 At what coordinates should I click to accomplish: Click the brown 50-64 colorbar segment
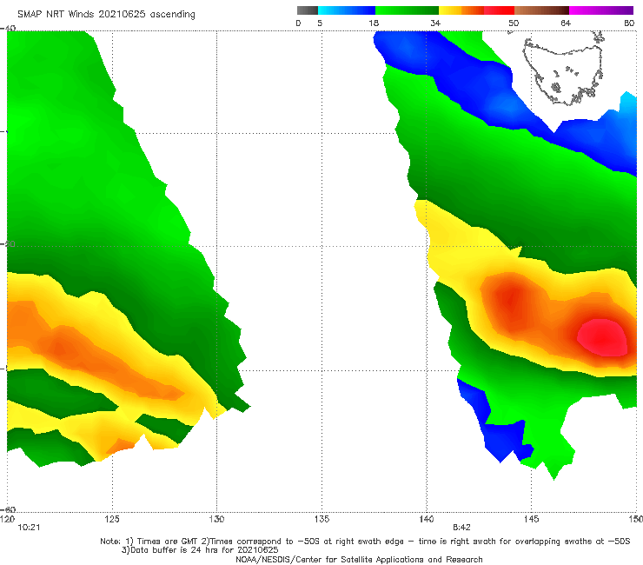coord(541,10)
